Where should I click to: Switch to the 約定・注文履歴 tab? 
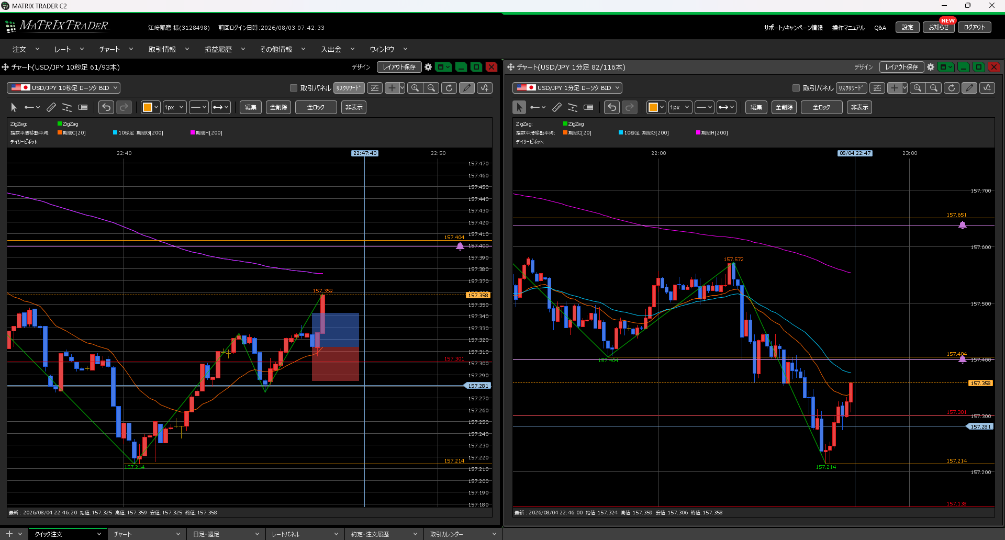click(x=384, y=534)
